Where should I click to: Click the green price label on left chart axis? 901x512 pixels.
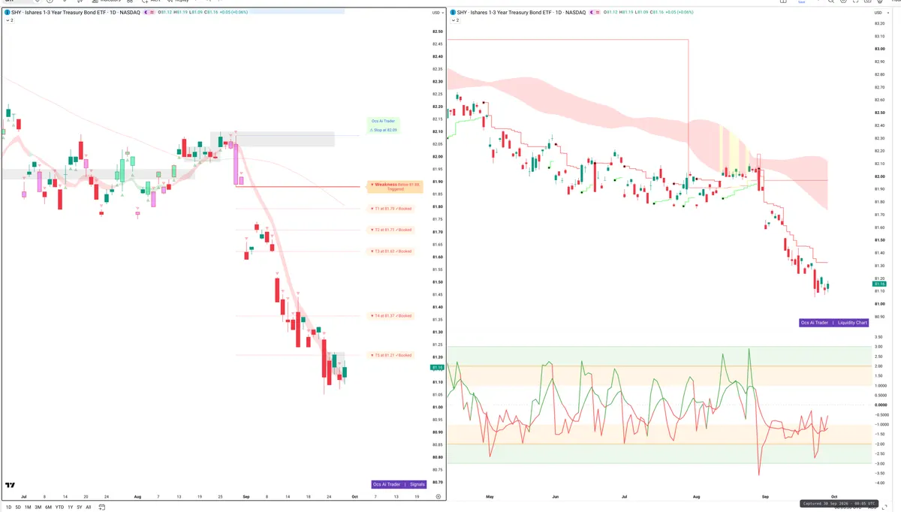435,367
